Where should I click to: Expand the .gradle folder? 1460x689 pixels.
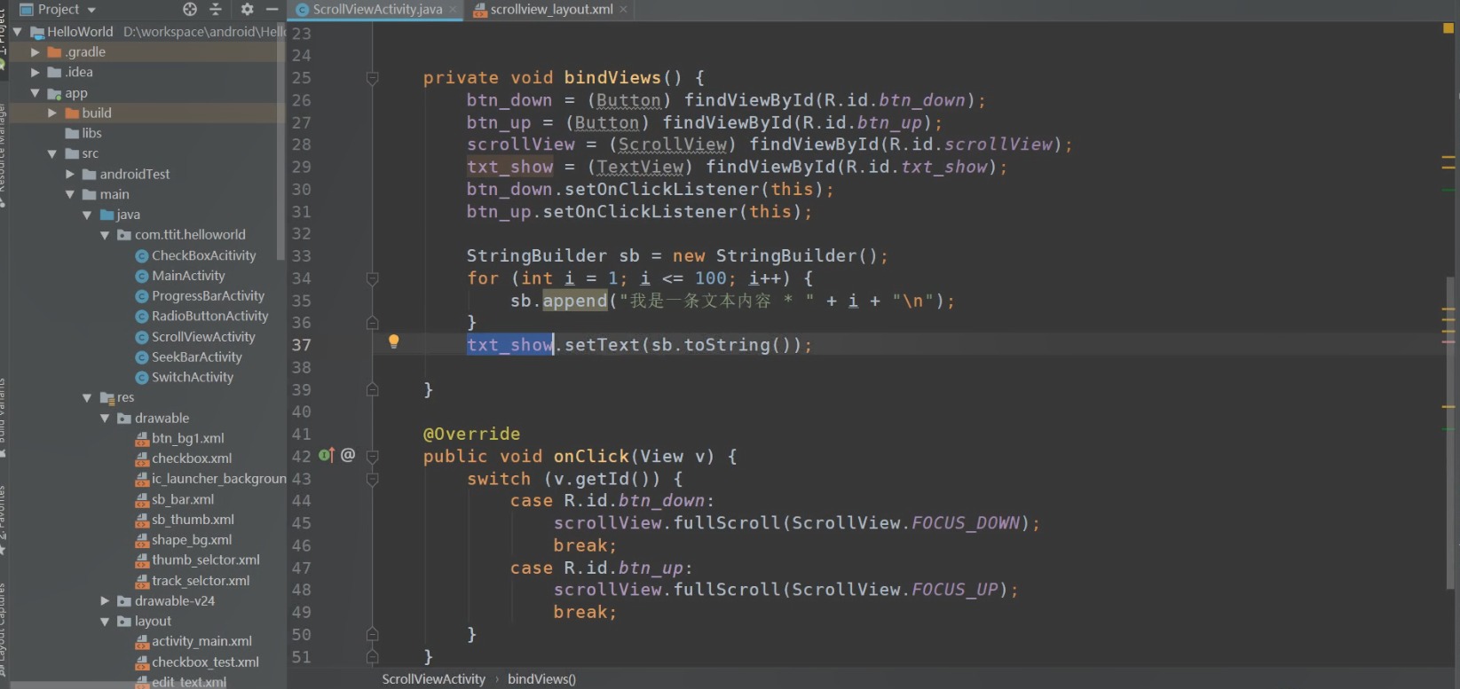click(x=36, y=52)
